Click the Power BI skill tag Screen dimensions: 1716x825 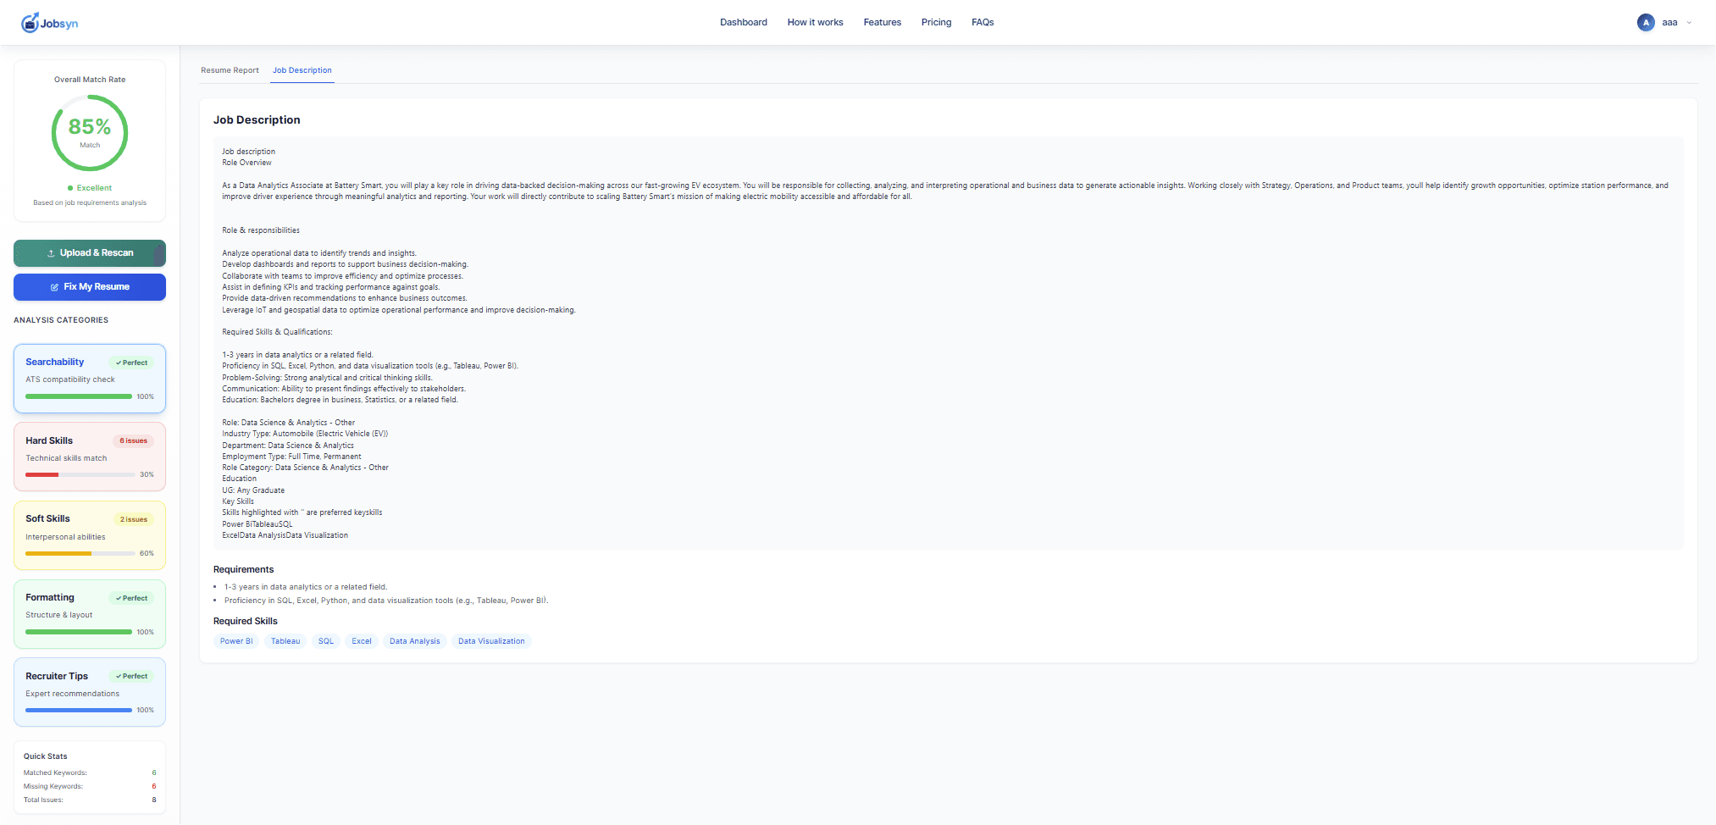tap(236, 641)
